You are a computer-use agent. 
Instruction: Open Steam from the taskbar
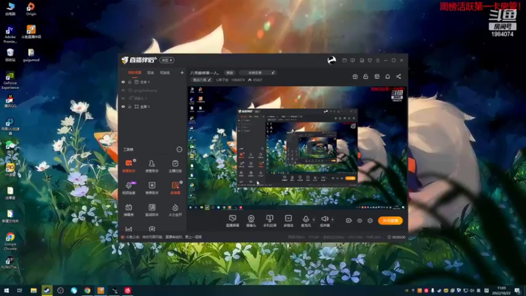pyautogui.click(x=47, y=290)
